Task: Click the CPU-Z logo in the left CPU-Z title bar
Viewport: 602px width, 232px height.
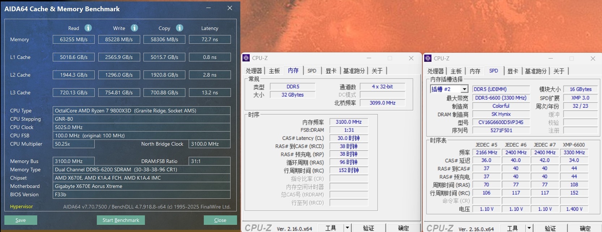Action: [246, 58]
